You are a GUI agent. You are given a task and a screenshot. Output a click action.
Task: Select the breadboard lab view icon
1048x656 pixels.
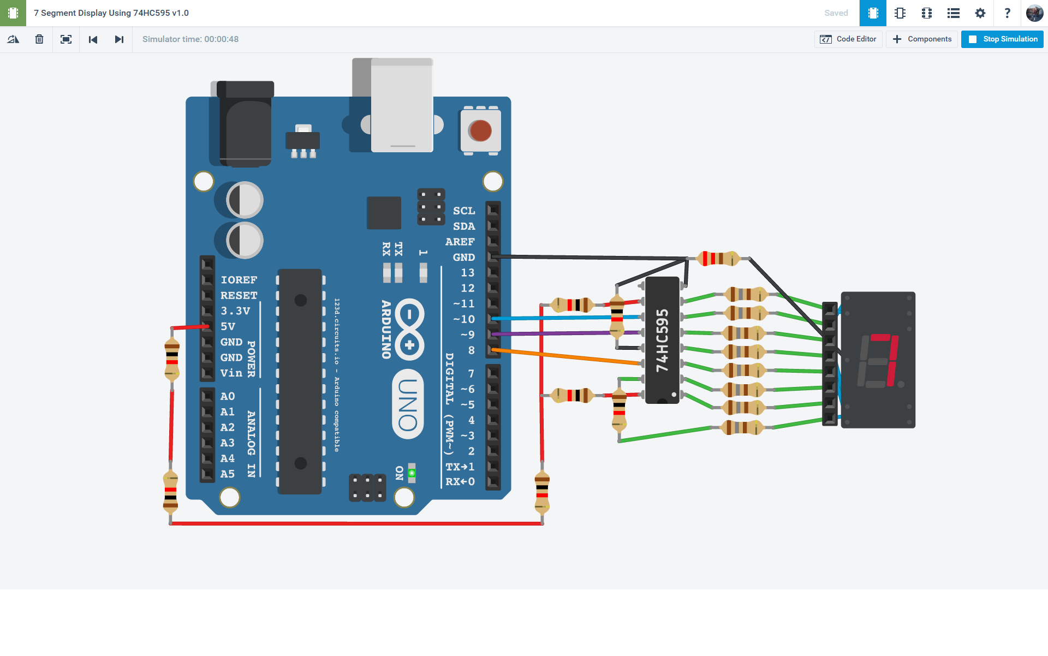pos(873,13)
